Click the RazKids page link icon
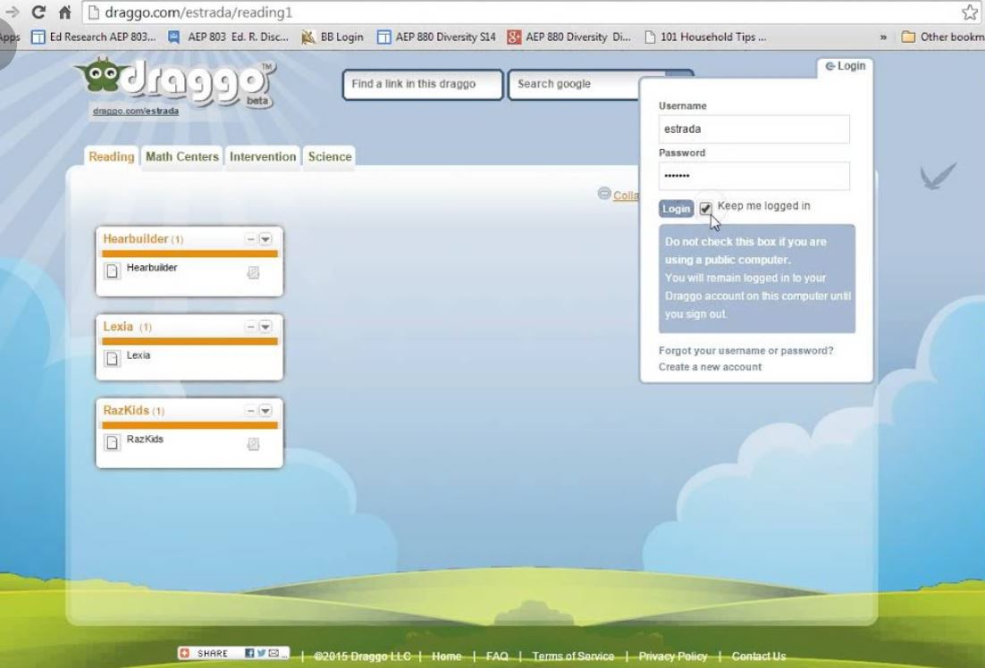 click(x=113, y=443)
